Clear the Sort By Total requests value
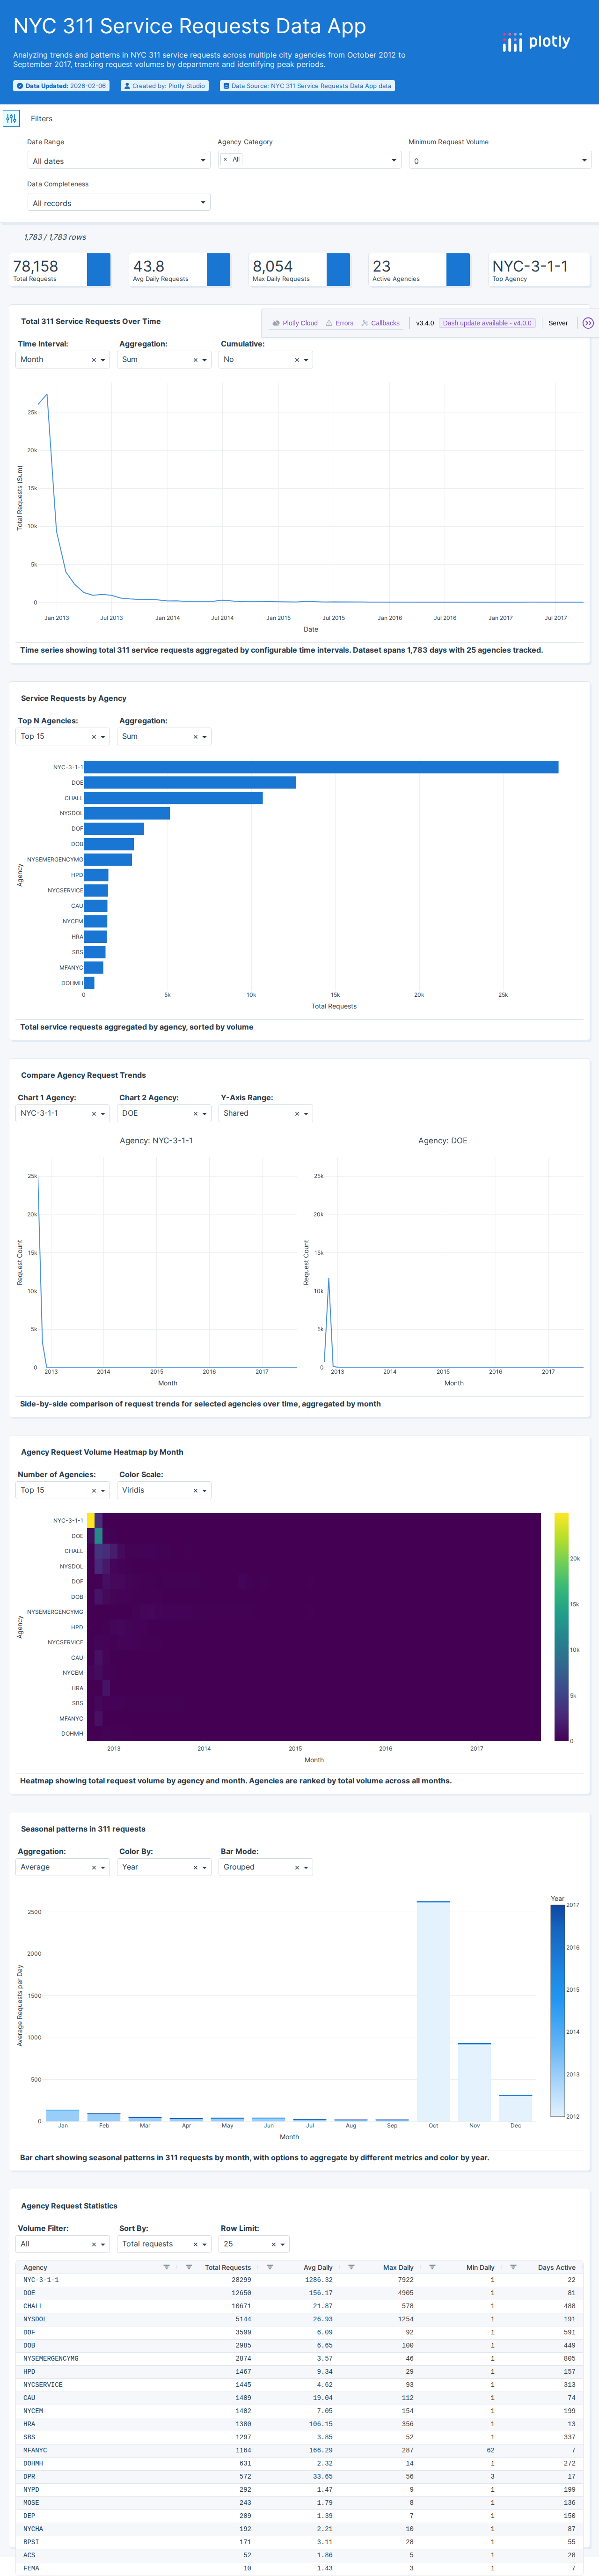The height and width of the screenshot is (2576, 599). coord(195,2245)
